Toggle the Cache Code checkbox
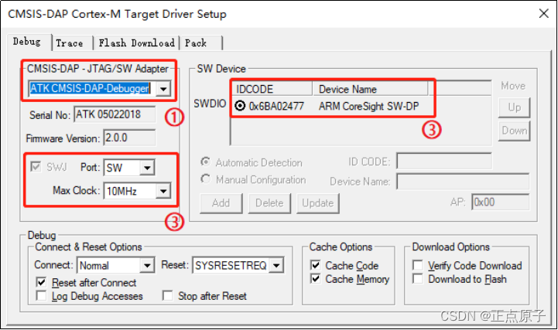Screen dimensions: 558x330 (x=315, y=266)
